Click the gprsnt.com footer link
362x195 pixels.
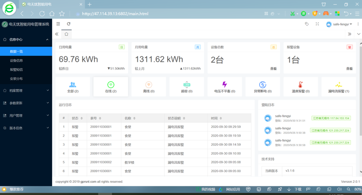pos(88,182)
